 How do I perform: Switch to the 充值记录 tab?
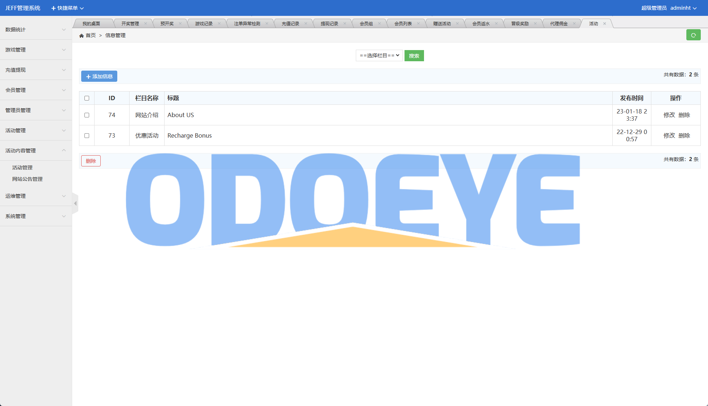tap(290, 24)
